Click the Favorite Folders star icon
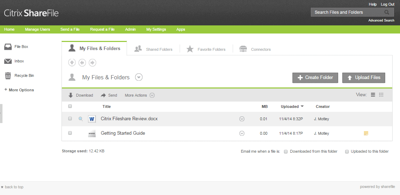The width and height of the screenshot is (400, 195). [190, 49]
